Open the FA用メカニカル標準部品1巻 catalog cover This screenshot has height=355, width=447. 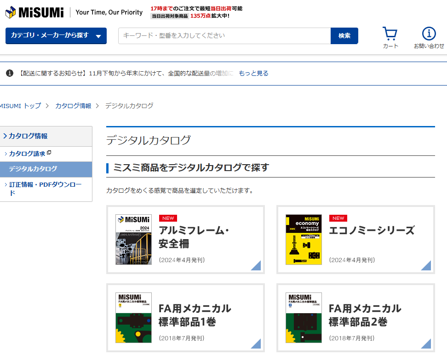[133, 318]
